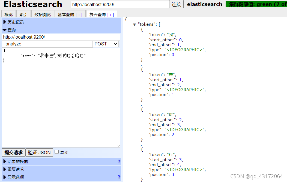Select the 复合查询 tab

97,15
